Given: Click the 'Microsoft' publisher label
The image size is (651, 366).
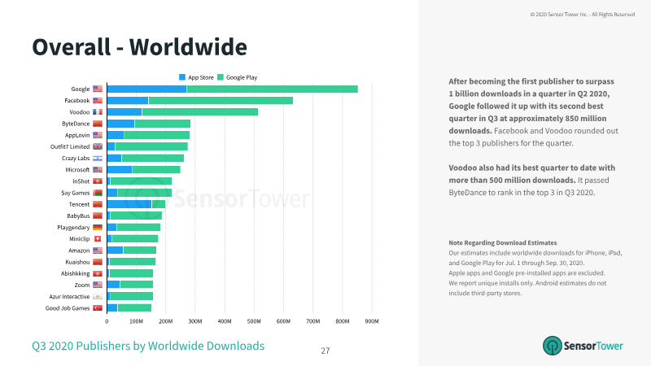Looking at the screenshot, I should (77, 170).
